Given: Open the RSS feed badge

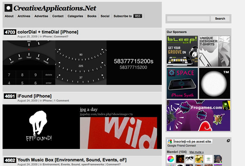Looking at the screenshot, I should coord(138,16).
